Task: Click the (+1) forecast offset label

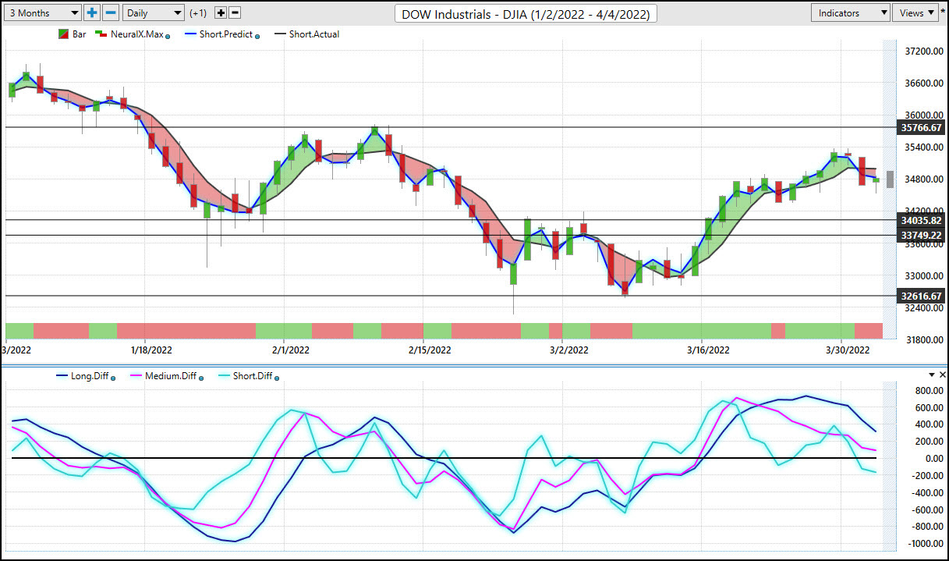Action: click(198, 13)
